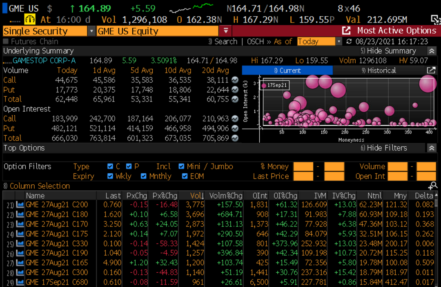Toggle the Mnthly expiry checkbox
Image resolution: width=441 pixels, height=287 pixels.
tap(143, 176)
